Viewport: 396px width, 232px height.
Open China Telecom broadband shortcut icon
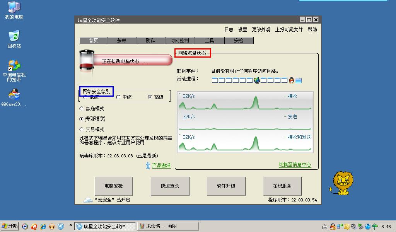(14, 70)
